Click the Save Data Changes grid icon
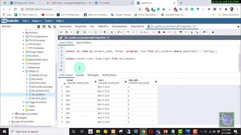Viewport: 241px width, 135px height. click(78, 32)
